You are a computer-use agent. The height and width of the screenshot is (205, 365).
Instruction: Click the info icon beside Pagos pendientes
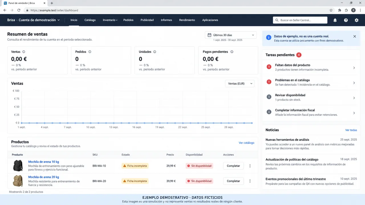(x=232, y=52)
